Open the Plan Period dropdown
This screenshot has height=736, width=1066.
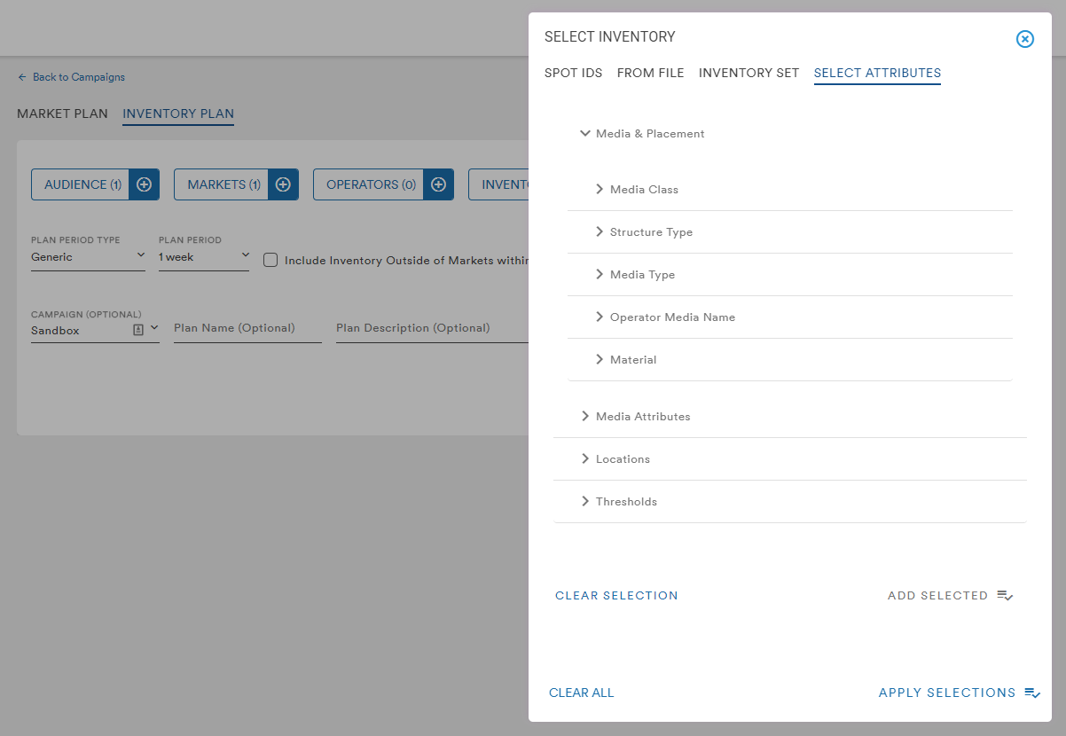[x=204, y=257]
